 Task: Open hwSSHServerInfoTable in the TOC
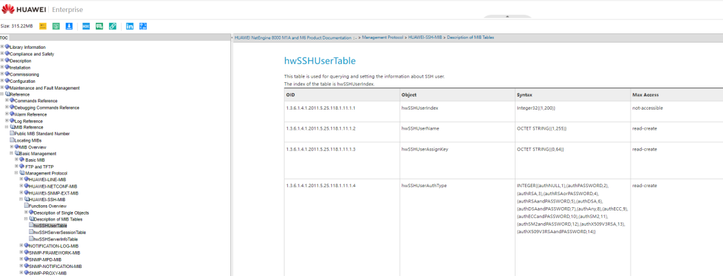[56, 239]
